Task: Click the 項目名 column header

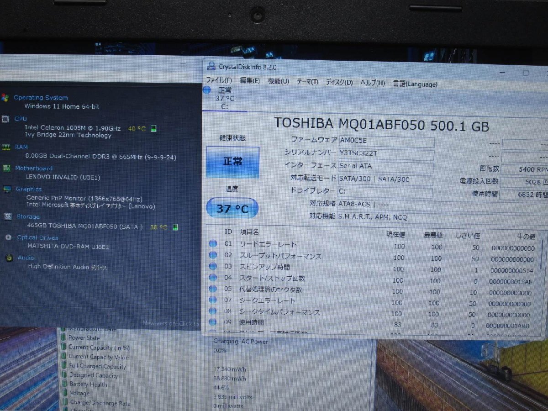Action: (249, 232)
